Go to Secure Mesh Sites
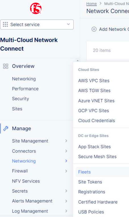129x217 pixels. pos(97,156)
